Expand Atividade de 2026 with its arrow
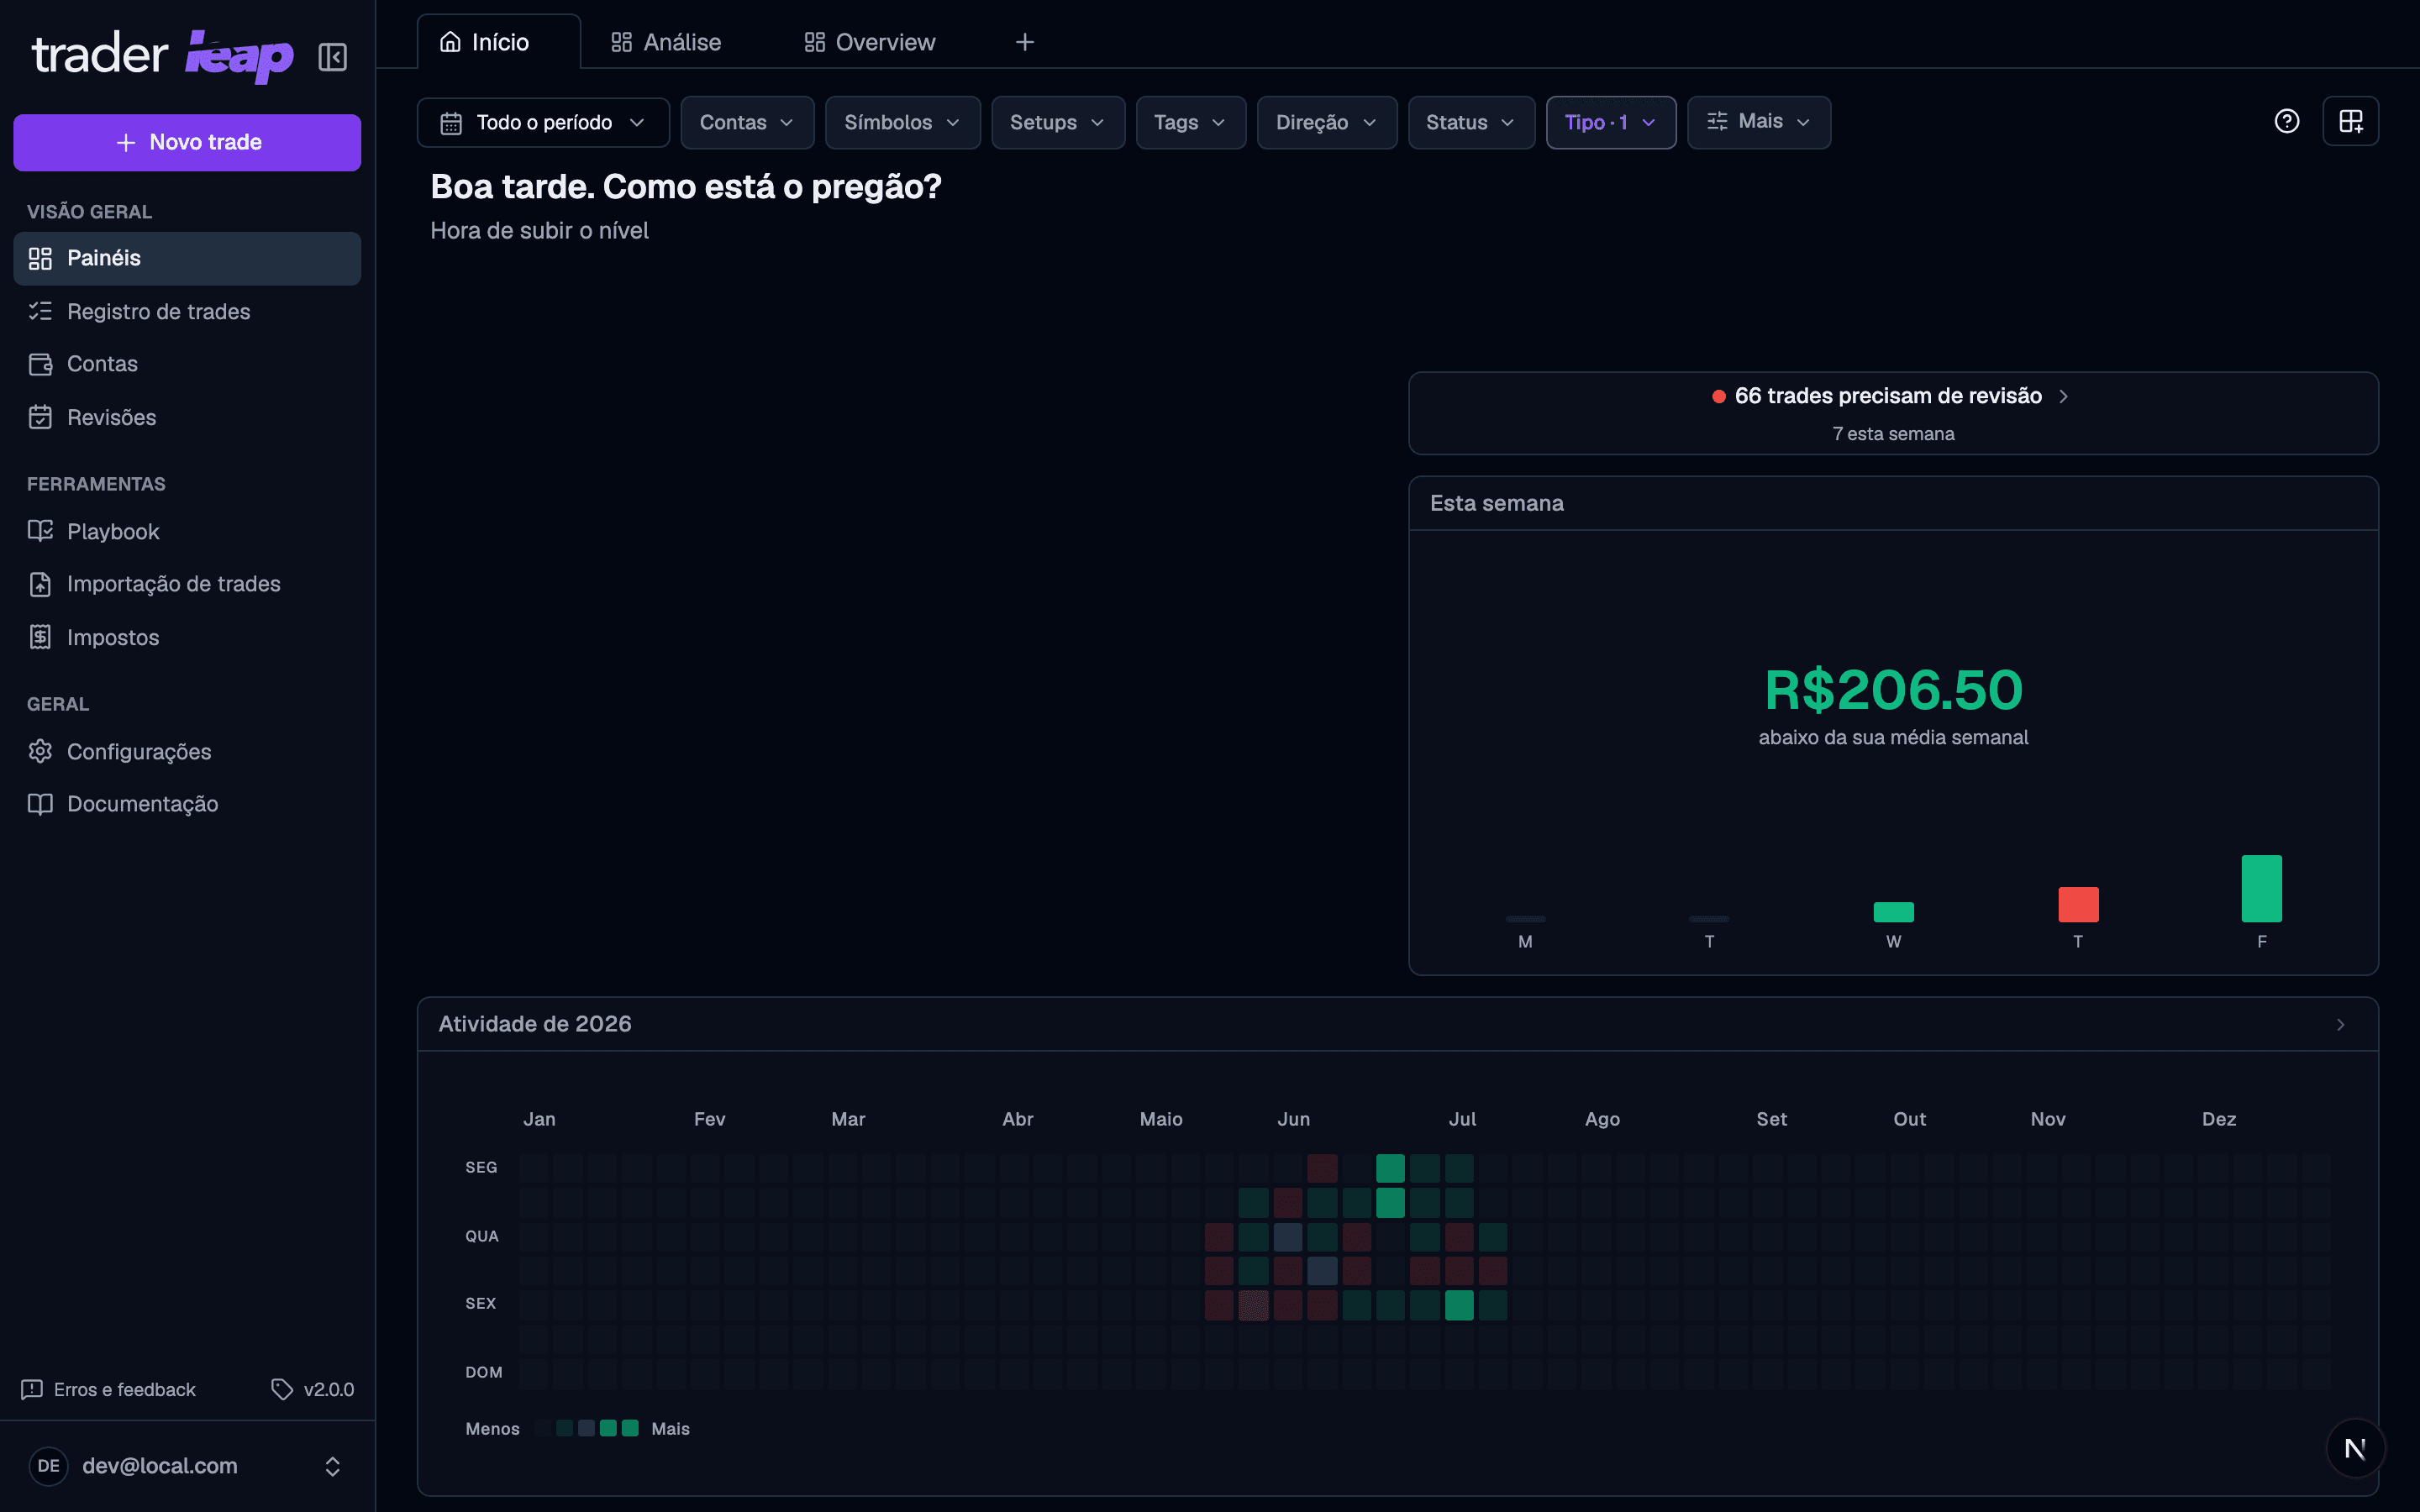This screenshot has height=1512, width=2420. point(2340,1024)
